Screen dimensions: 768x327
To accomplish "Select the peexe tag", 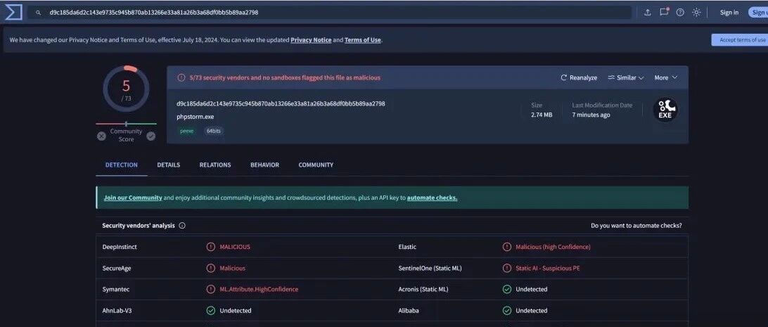I will 186,132.
